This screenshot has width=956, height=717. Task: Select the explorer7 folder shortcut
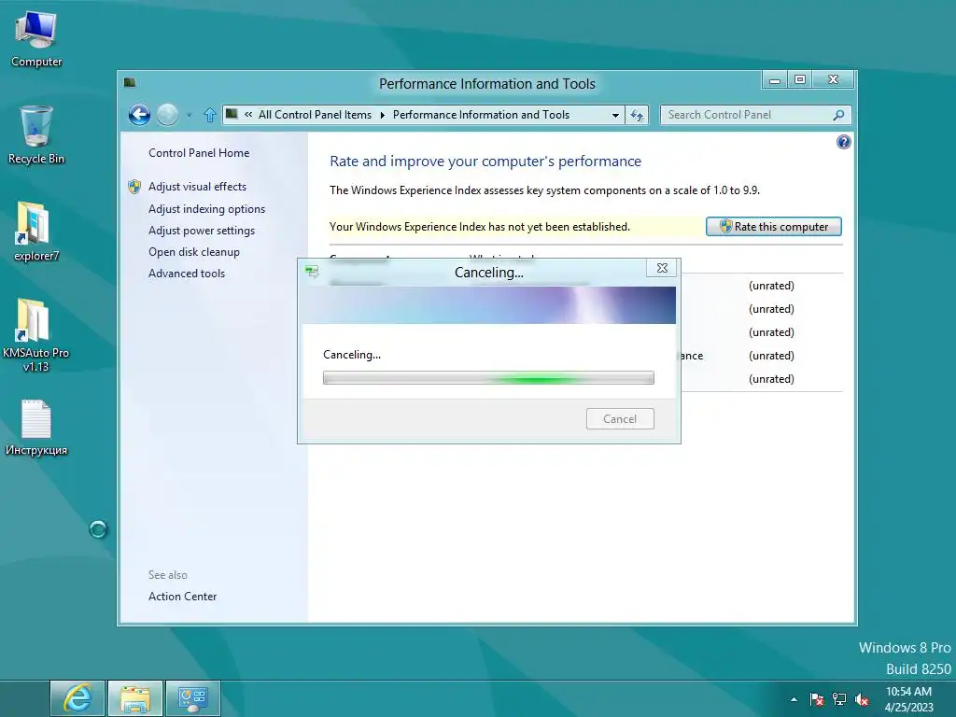36,232
